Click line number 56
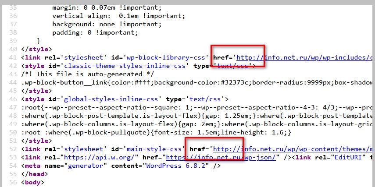 pos(13,182)
